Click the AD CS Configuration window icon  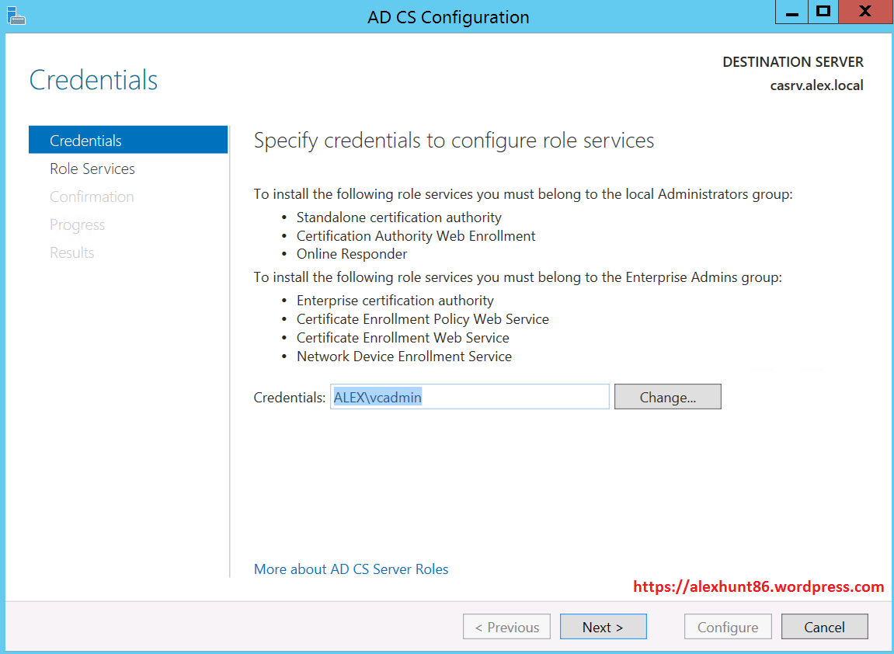(x=16, y=15)
